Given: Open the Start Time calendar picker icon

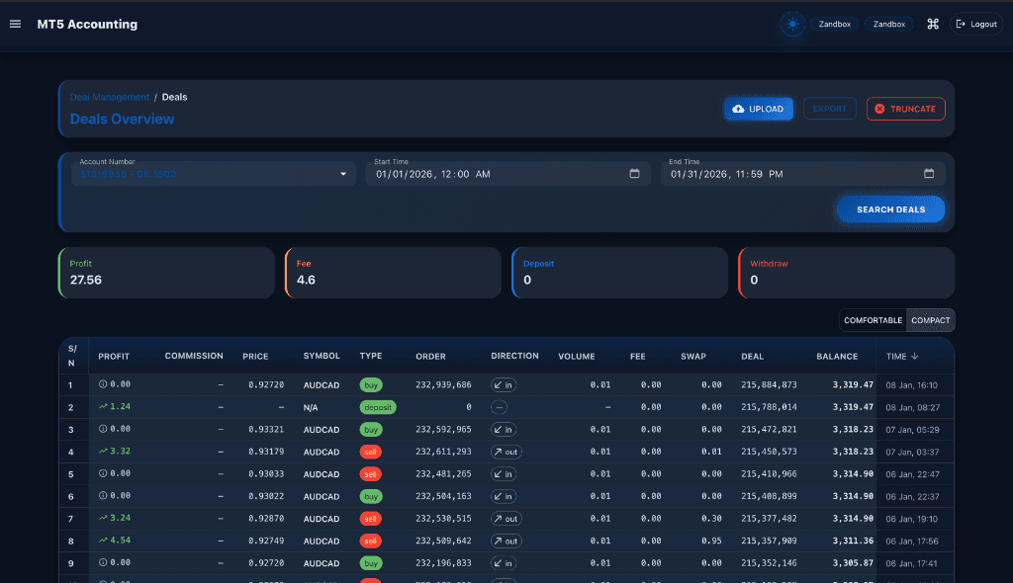Looking at the screenshot, I should (634, 174).
